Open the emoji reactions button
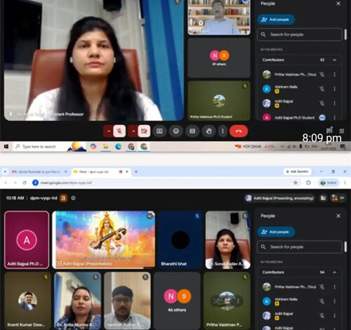 176,131
